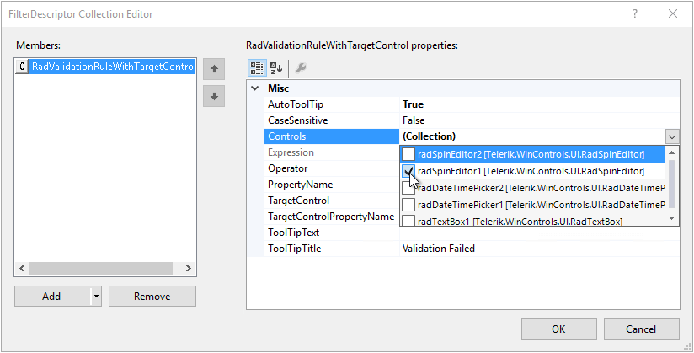694x353 pixels.
Task: Click the Remove button
Action: (152, 297)
